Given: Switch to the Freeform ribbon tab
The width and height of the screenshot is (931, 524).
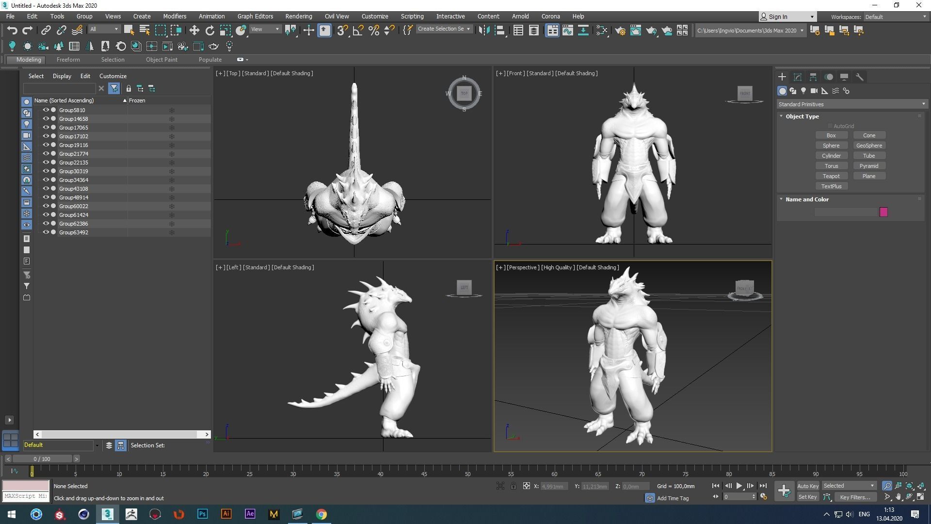Looking at the screenshot, I should pos(68,60).
